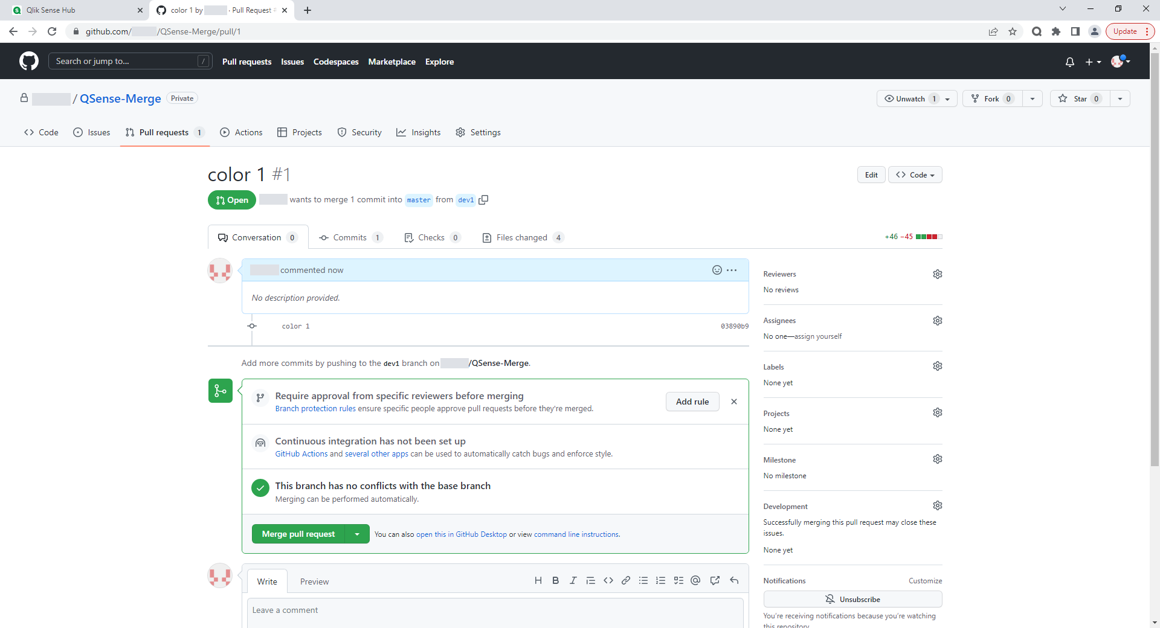Copy the dev1 branch name icon
The height and width of the screenshot is (628, 1160).
tap(483, 200)
